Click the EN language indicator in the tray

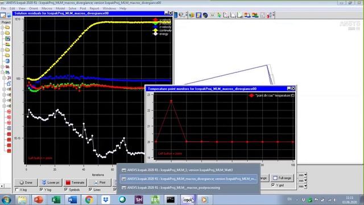289,199
